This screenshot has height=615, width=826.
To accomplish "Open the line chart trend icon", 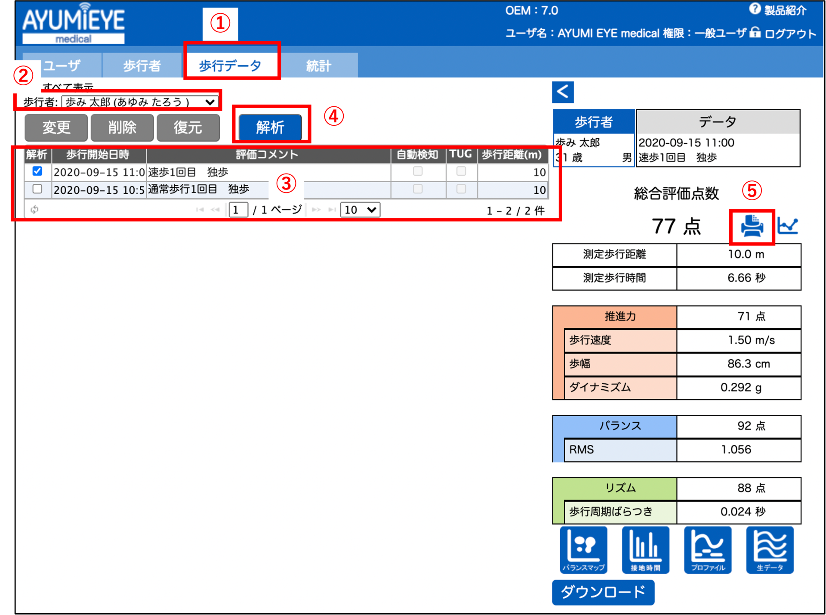I will (x=788, y=226).
